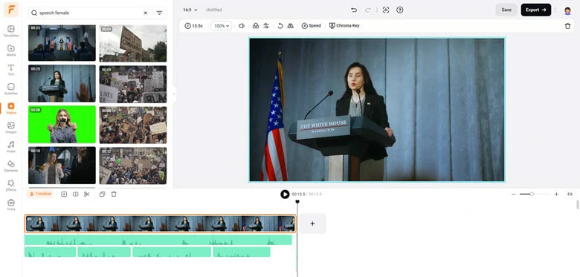The image size is (580, 277).
Task: Add a new scene with plus button
Action: point(312,224)
